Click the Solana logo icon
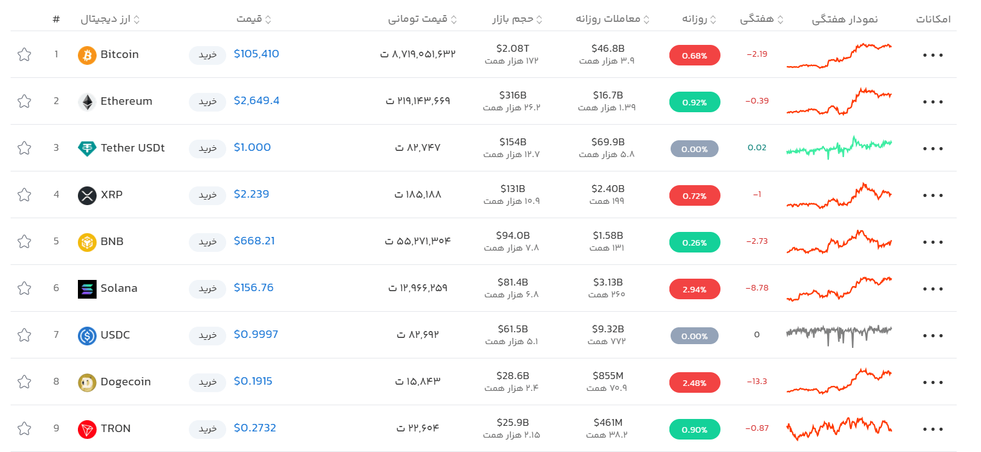981x452 pixels. (87, 289)
